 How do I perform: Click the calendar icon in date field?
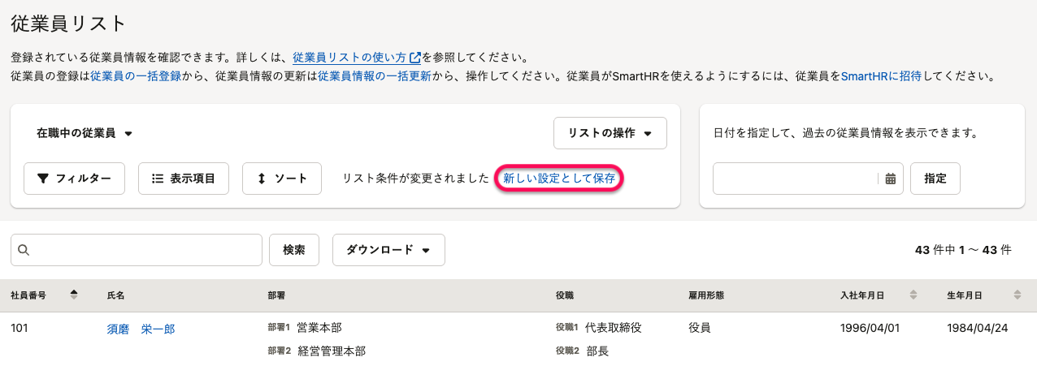pos(891,179)
